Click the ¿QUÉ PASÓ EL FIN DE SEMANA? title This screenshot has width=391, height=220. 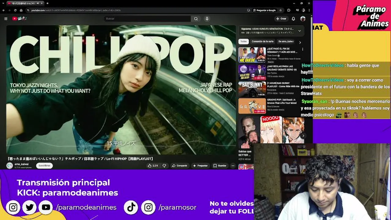[x=282, y=50]
